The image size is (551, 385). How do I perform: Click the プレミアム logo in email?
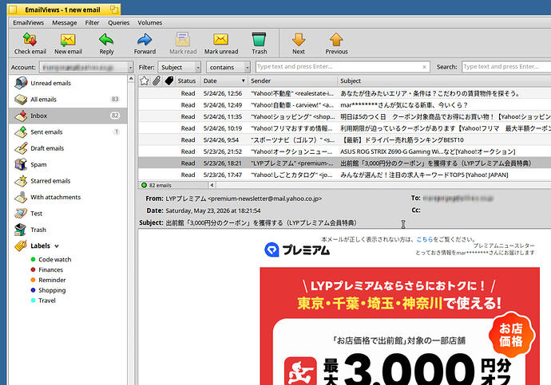coord(297,250)
